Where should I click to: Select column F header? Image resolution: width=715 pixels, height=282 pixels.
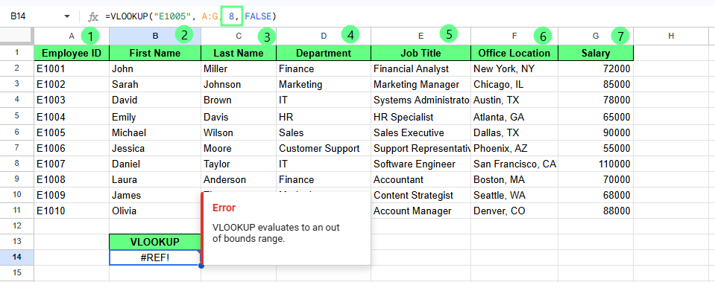(x=514, y=36)
